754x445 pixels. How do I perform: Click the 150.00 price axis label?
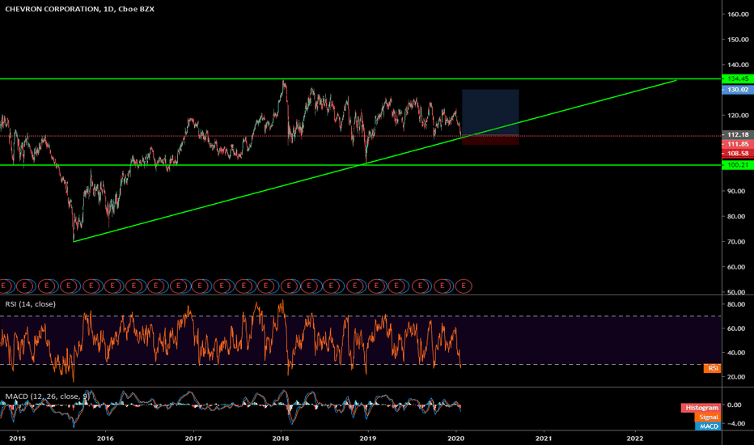(x=738, y=40)
